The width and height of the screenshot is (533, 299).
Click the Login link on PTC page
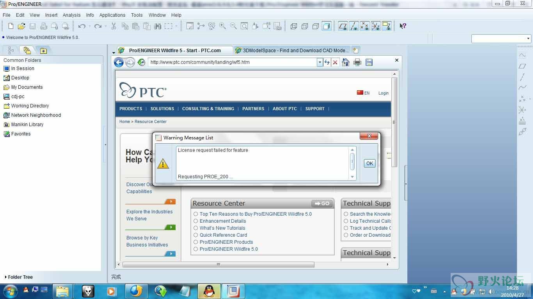pos(384,93)
